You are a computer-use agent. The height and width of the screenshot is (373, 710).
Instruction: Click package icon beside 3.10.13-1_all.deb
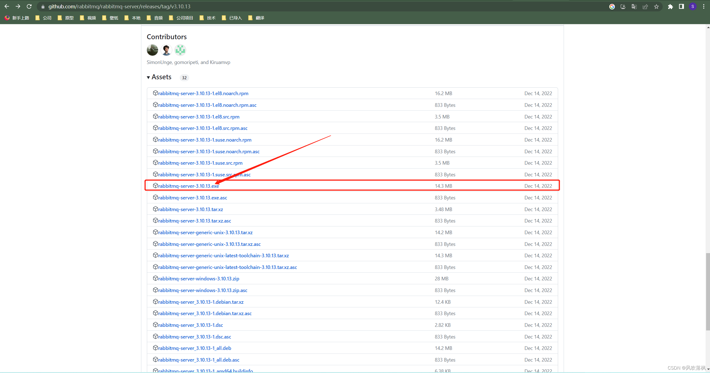tap(155, 348)
